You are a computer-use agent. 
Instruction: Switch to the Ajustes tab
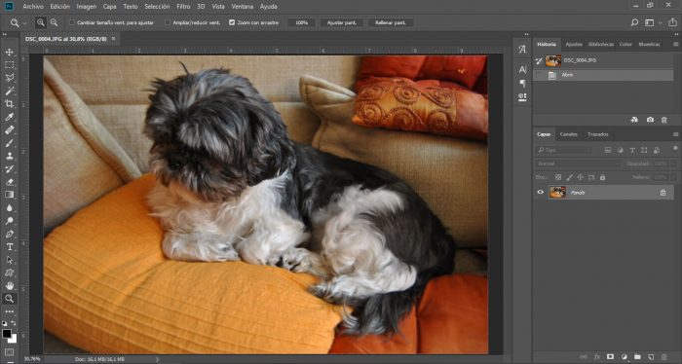coord(574,45)
